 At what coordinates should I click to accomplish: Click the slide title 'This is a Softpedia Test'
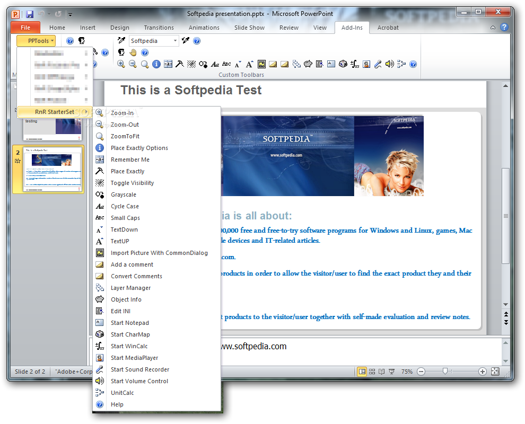point(191,90)
